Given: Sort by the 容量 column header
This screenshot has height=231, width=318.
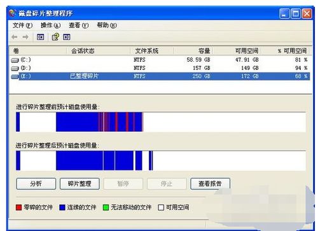Looking at the screenshot, I should click(194, 51).
